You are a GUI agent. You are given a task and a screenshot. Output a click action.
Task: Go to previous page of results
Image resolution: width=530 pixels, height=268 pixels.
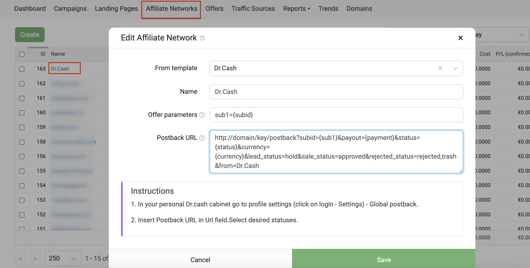(x=21, y=258)
